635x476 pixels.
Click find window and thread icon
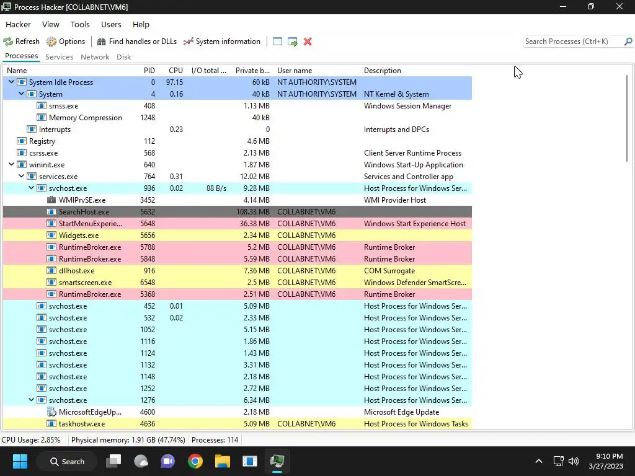point(293,42)
